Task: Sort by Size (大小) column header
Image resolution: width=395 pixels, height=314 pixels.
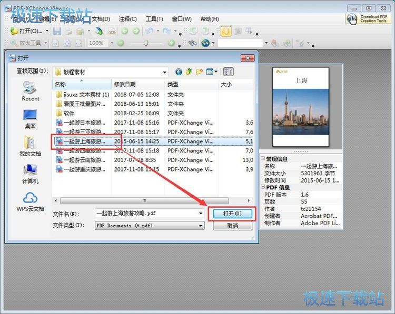Action: click(x=235, y=84)
